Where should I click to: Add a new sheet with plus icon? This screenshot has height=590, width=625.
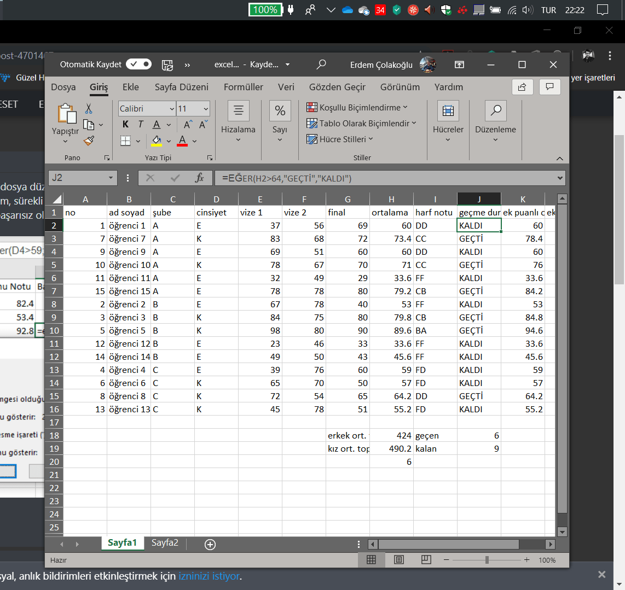pos(210,544)
